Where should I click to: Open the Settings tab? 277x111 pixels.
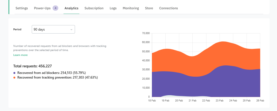click(x=22, y=8)
